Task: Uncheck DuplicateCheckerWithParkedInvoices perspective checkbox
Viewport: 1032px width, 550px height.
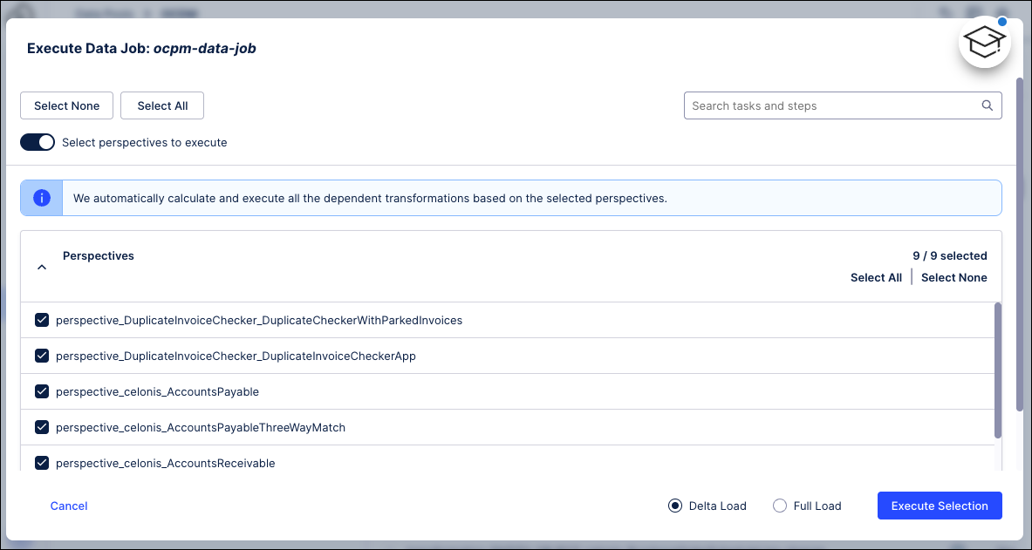Action: click(x=42, y=320)
